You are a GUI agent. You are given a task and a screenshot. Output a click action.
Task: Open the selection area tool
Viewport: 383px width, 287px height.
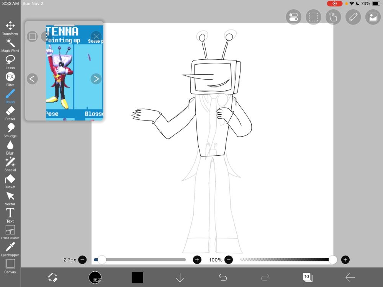coord(313,17)
